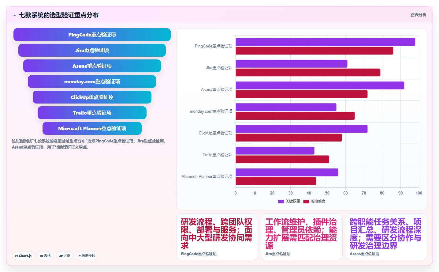Click Asana's red 落地难度 chart bar
Screen dimensions: 439x272
tap(301, 94)
